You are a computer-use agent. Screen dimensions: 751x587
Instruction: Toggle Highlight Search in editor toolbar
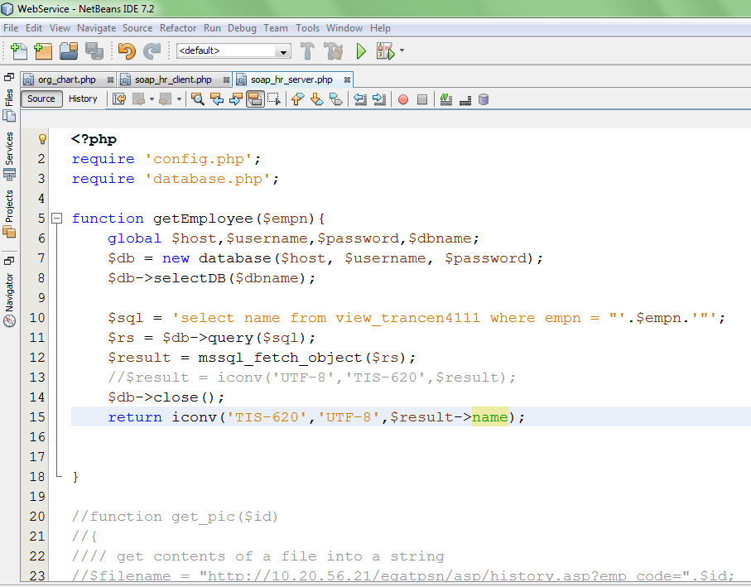[255, 99]
